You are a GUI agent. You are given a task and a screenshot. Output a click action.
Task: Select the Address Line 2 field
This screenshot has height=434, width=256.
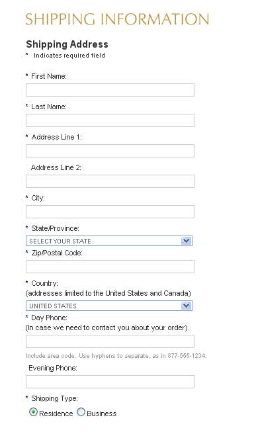point(110,181)
